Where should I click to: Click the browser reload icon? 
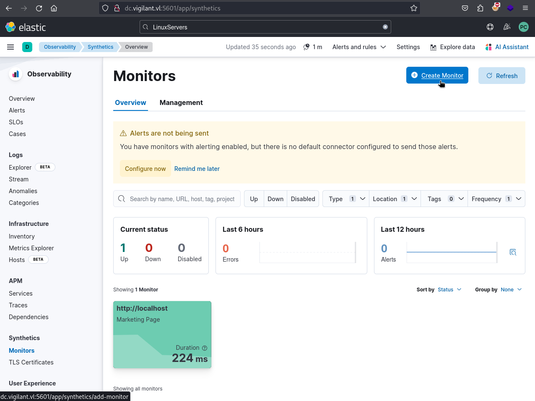(39, 8)
